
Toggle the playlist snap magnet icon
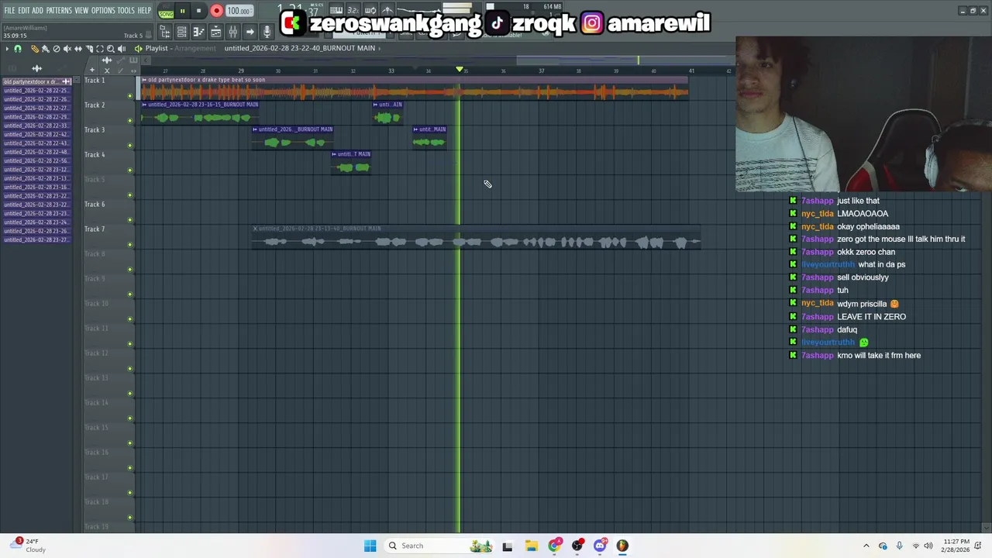point(18,49)
